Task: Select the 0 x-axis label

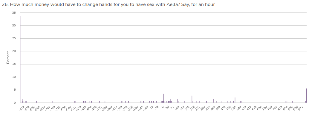Action: 163,106
